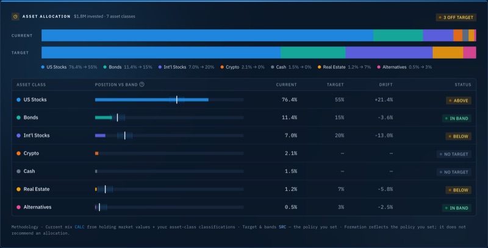
Task: Select the Int'l Stocks table row name
Action: (37, 135)
